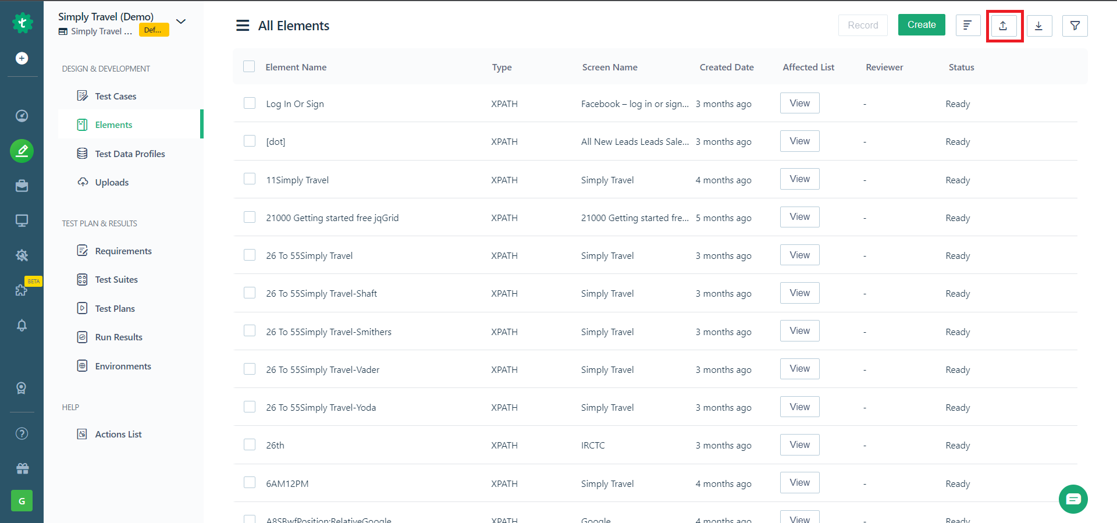The height and width of the screenshot is (523, 1117).
Task: Click the Test Data Profiles database icon
Action: coord(83,154)
